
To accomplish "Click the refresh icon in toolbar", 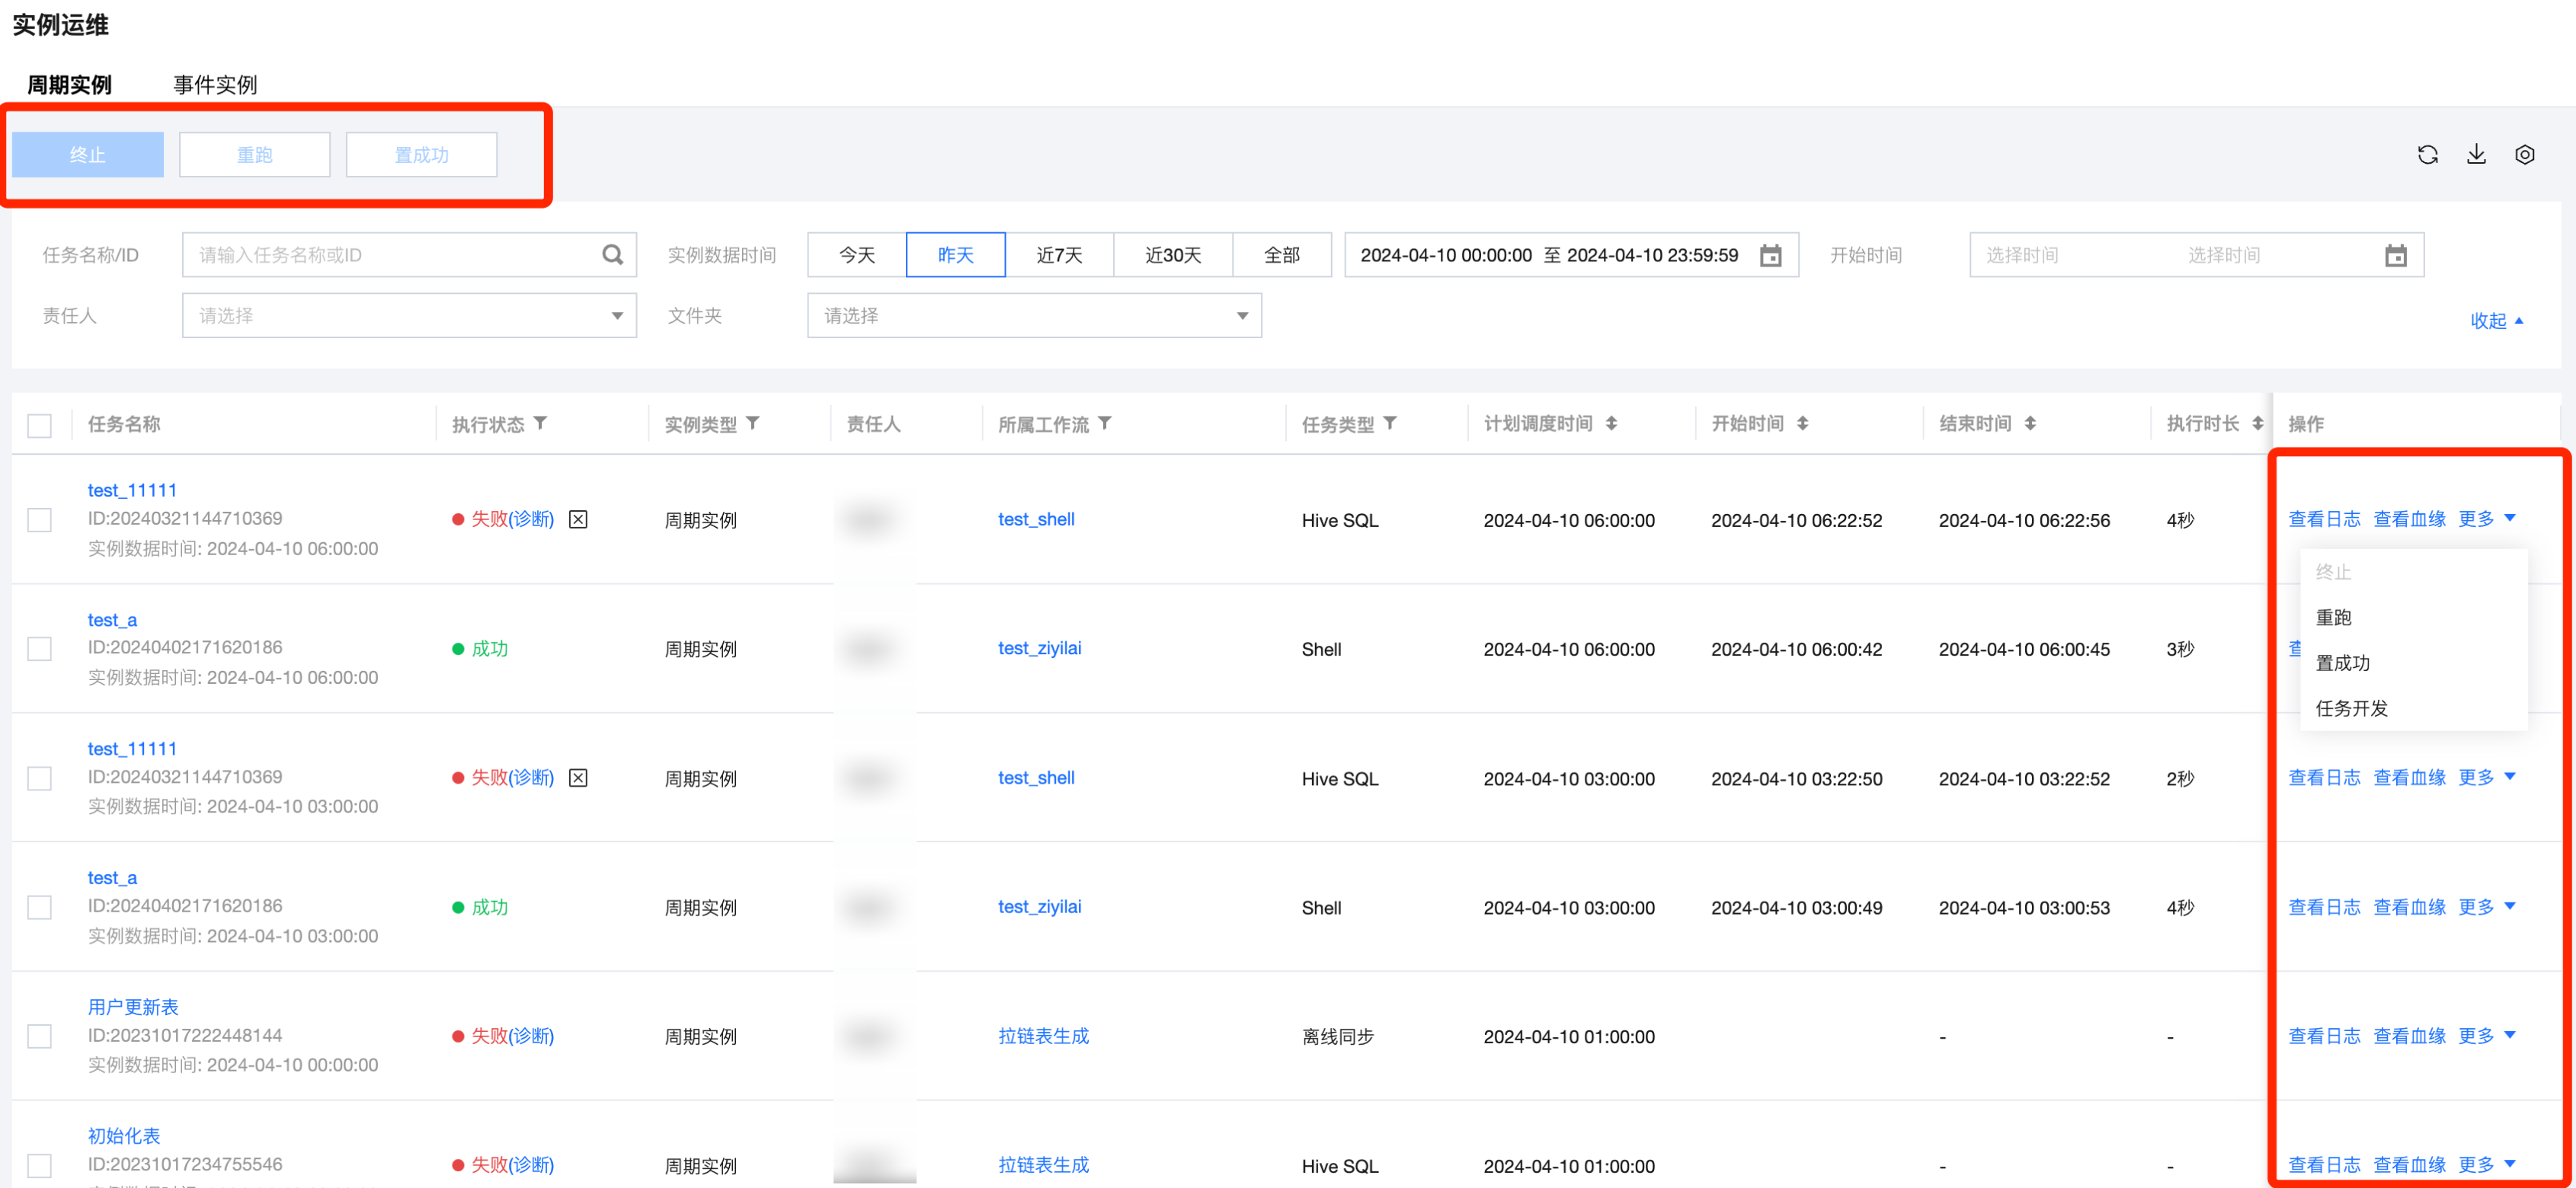I will (x=2427, y=155).
